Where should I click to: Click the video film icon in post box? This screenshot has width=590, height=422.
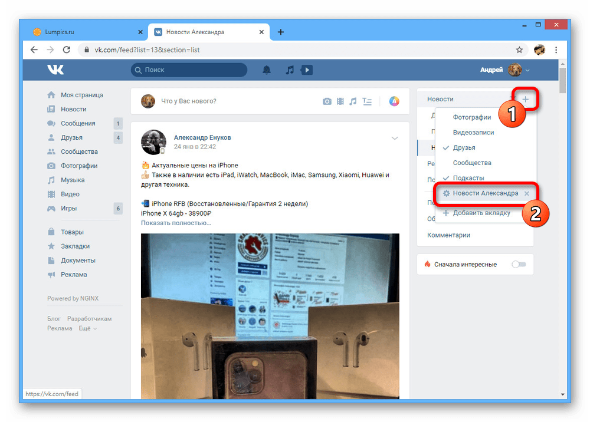point(340,101)
